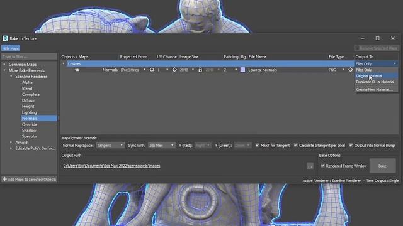Click the disabled Y (Green) Down dropdown
The height and width of the screenshot is (226, 403).
coord(242,145)
